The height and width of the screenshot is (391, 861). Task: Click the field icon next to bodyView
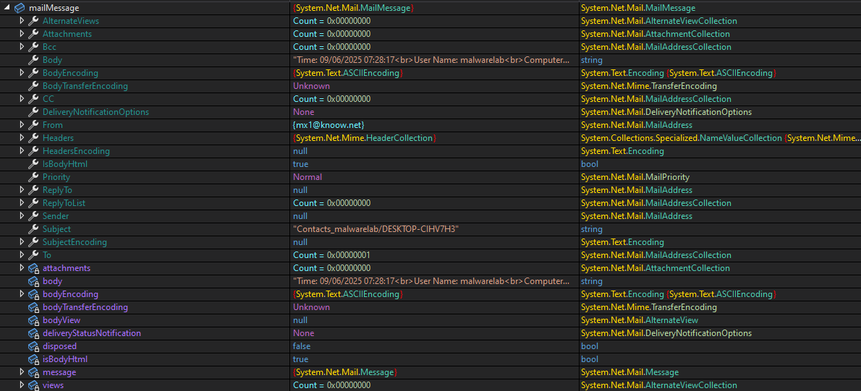click(x=33, y=320)
